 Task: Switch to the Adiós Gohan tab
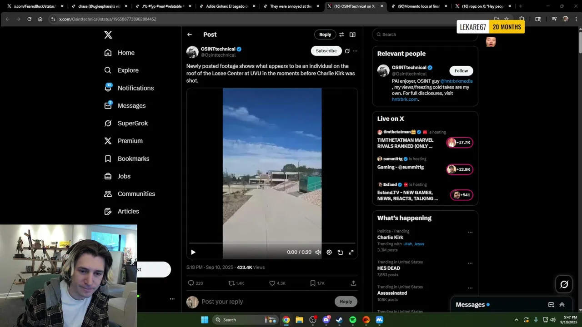tap(226, 6)
